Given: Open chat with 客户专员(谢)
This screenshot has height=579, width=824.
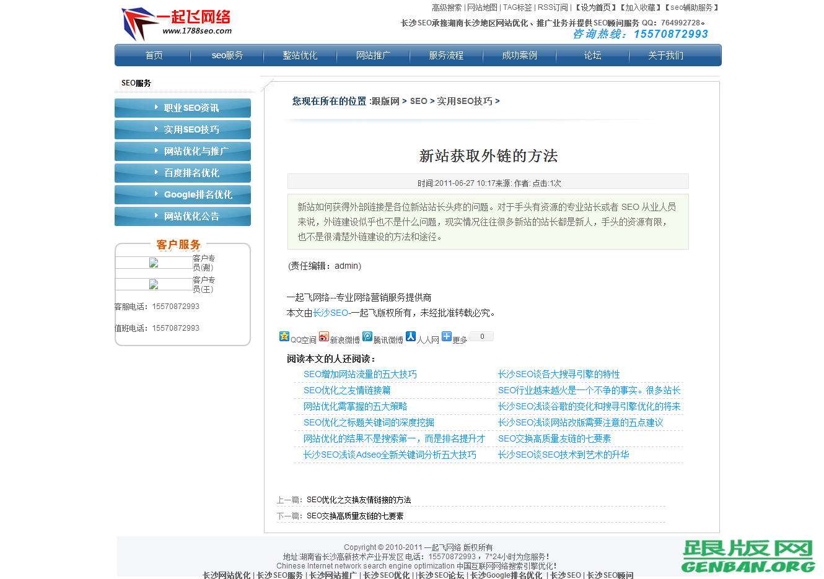Looking at the screenshot, I should tap(154, 263).
